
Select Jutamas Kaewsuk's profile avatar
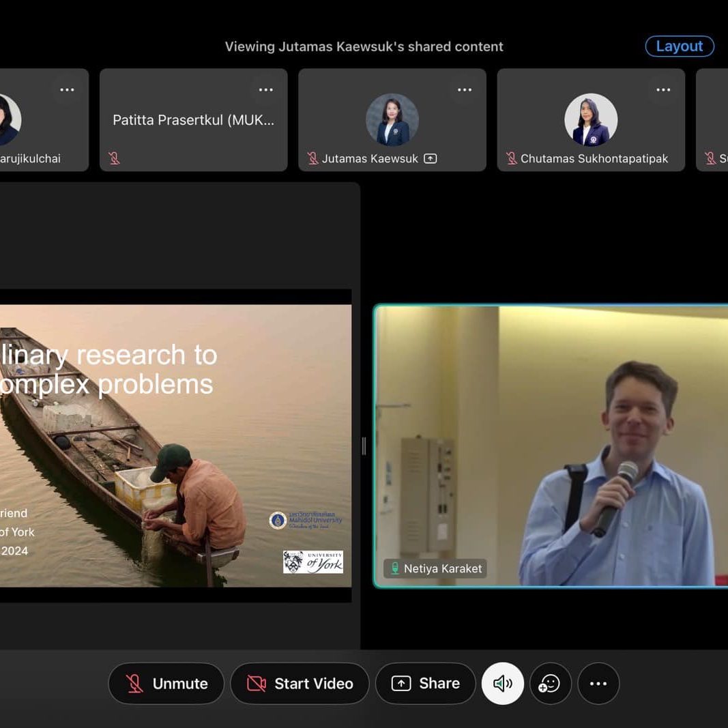click(392, 119)
